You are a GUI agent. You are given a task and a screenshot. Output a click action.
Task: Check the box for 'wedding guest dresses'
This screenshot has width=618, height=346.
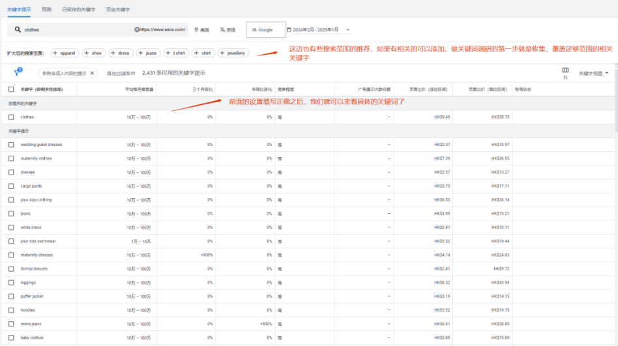click(x=11, y=145)
